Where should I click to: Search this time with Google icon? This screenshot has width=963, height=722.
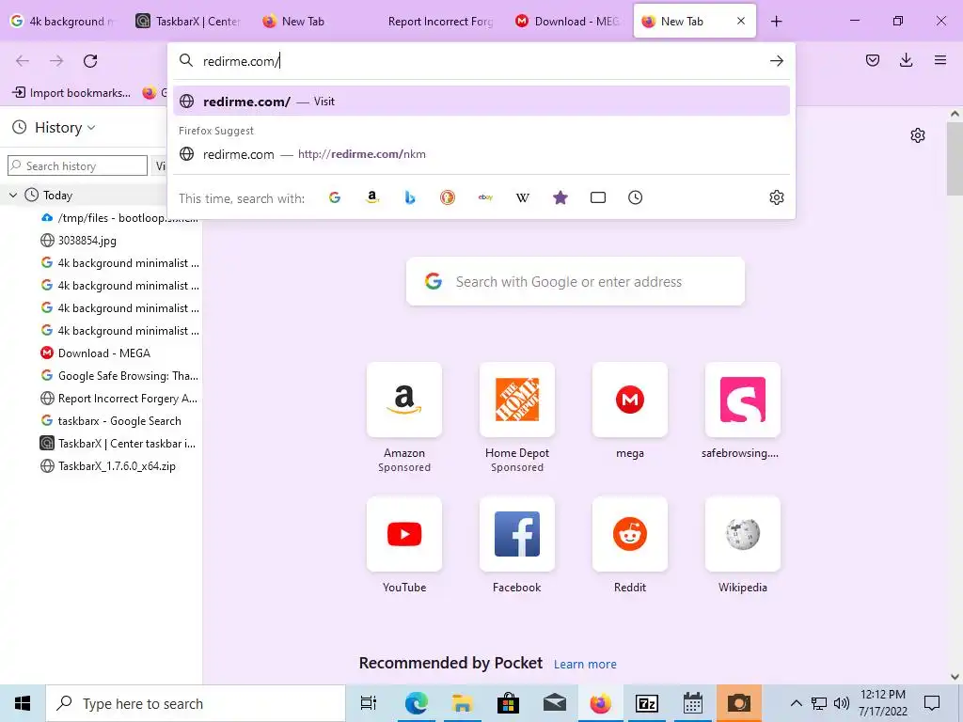[335, 197]
